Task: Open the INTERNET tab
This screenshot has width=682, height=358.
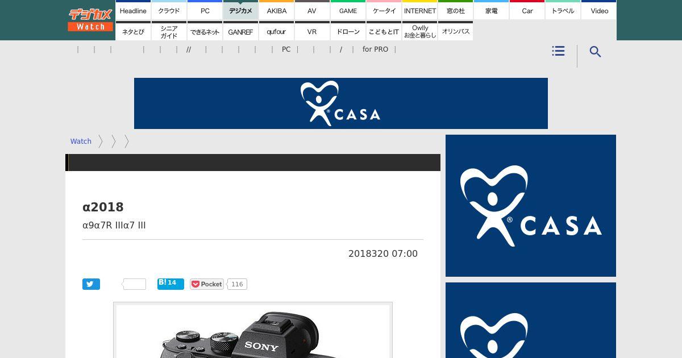Action: coord(419,10)
